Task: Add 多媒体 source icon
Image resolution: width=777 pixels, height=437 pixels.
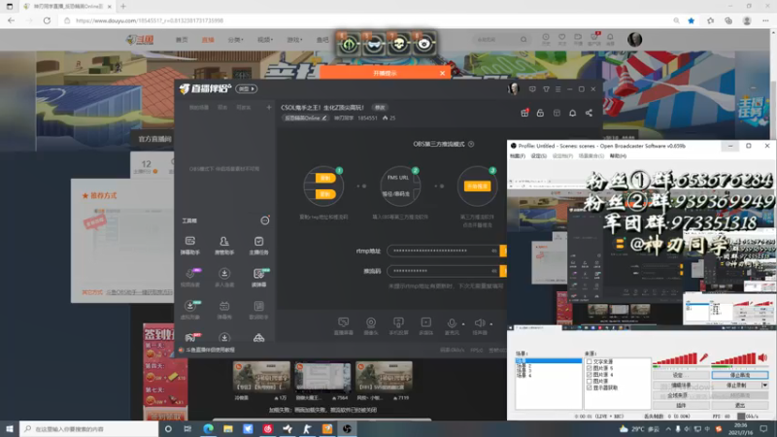Action: click(x=425, y=323)
